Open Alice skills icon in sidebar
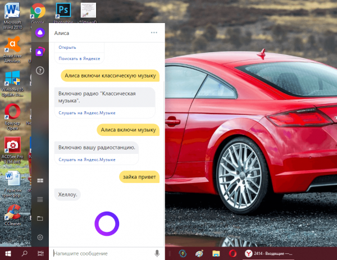337x260 pixels. point(40,52)
